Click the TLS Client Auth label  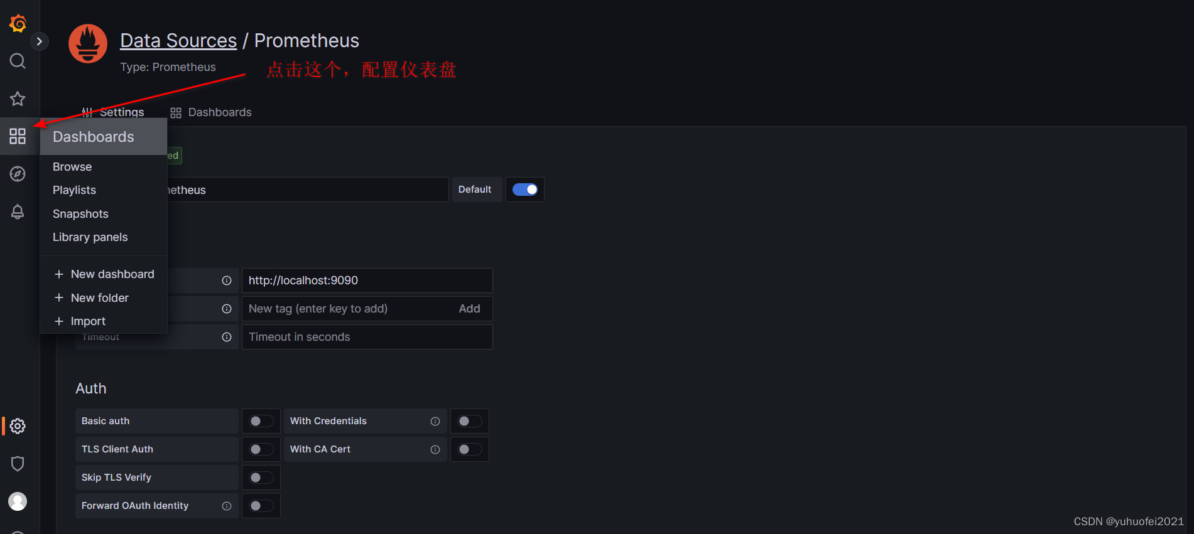click(x=117, y=449)
